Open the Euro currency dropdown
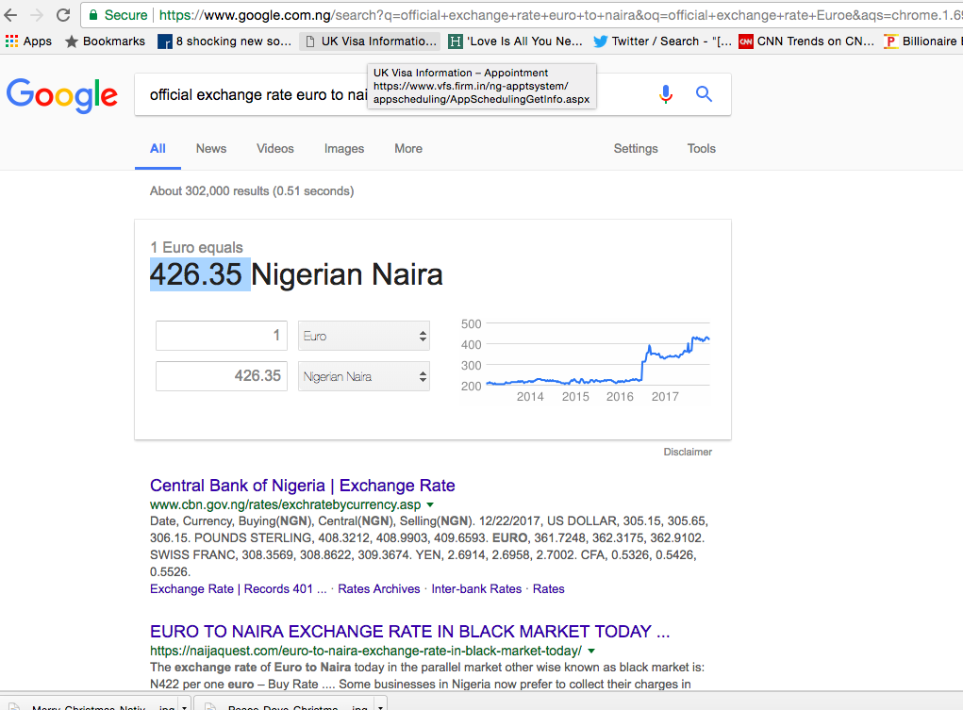 (363, 336)
